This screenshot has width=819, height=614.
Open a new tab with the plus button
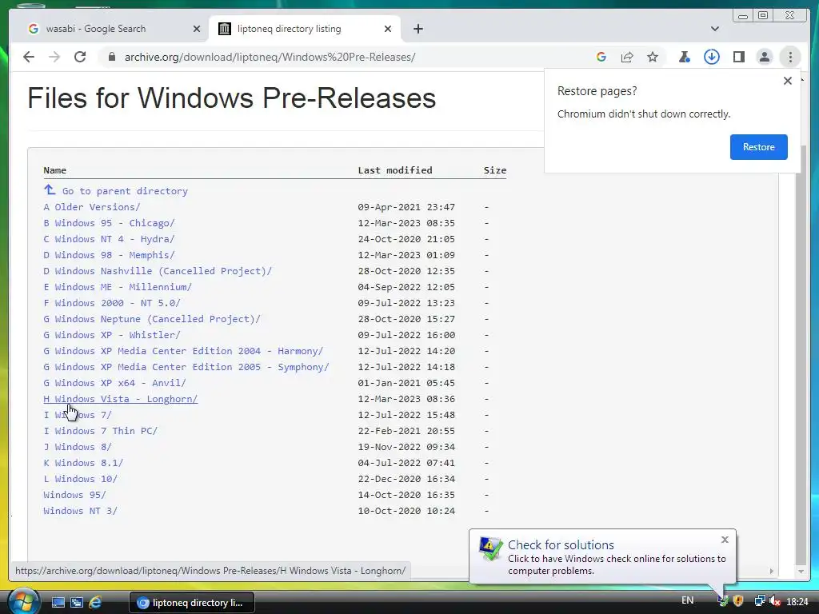click(417, 29)
